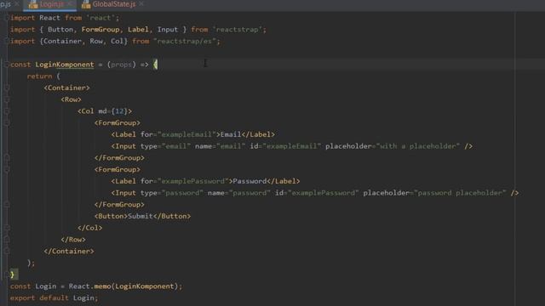Fold the opening <Container> tag in gutter
Viewport: 545px width, 306px height.
[x=7, y=88]
